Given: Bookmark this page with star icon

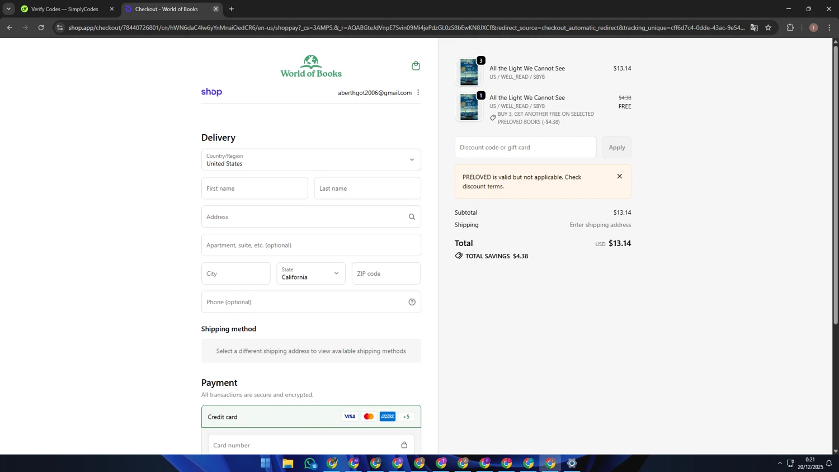Looking at the screenshot, I should click(x=768, y=27).
